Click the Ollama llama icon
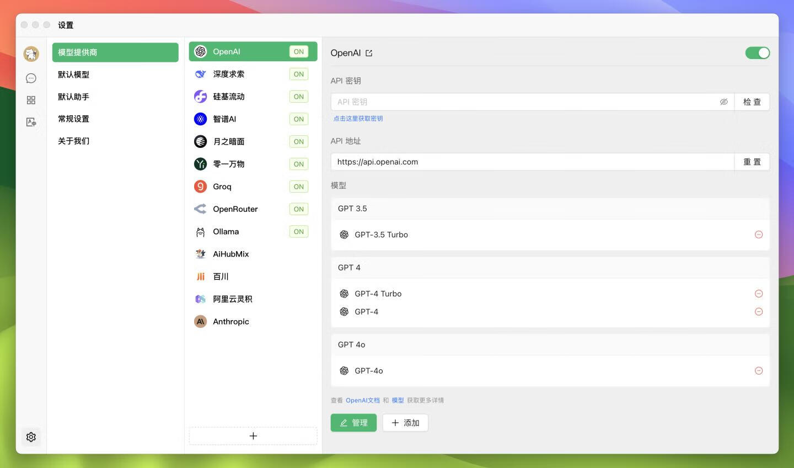The width and height of the screenshot is (794, 468). point(201,232)
